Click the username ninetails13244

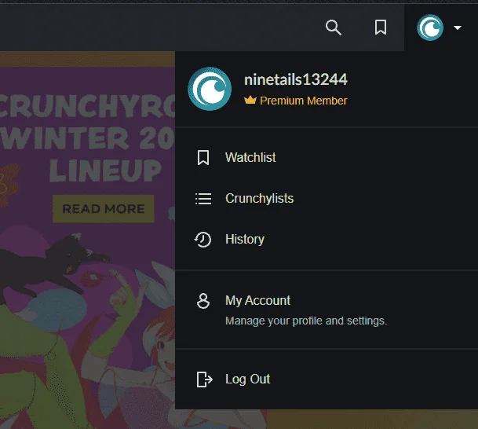[295, 79]
